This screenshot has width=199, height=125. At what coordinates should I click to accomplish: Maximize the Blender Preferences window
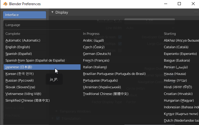179,4
